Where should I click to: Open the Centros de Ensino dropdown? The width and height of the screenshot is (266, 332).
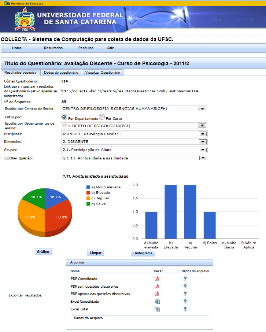click(x=202, y=109)
